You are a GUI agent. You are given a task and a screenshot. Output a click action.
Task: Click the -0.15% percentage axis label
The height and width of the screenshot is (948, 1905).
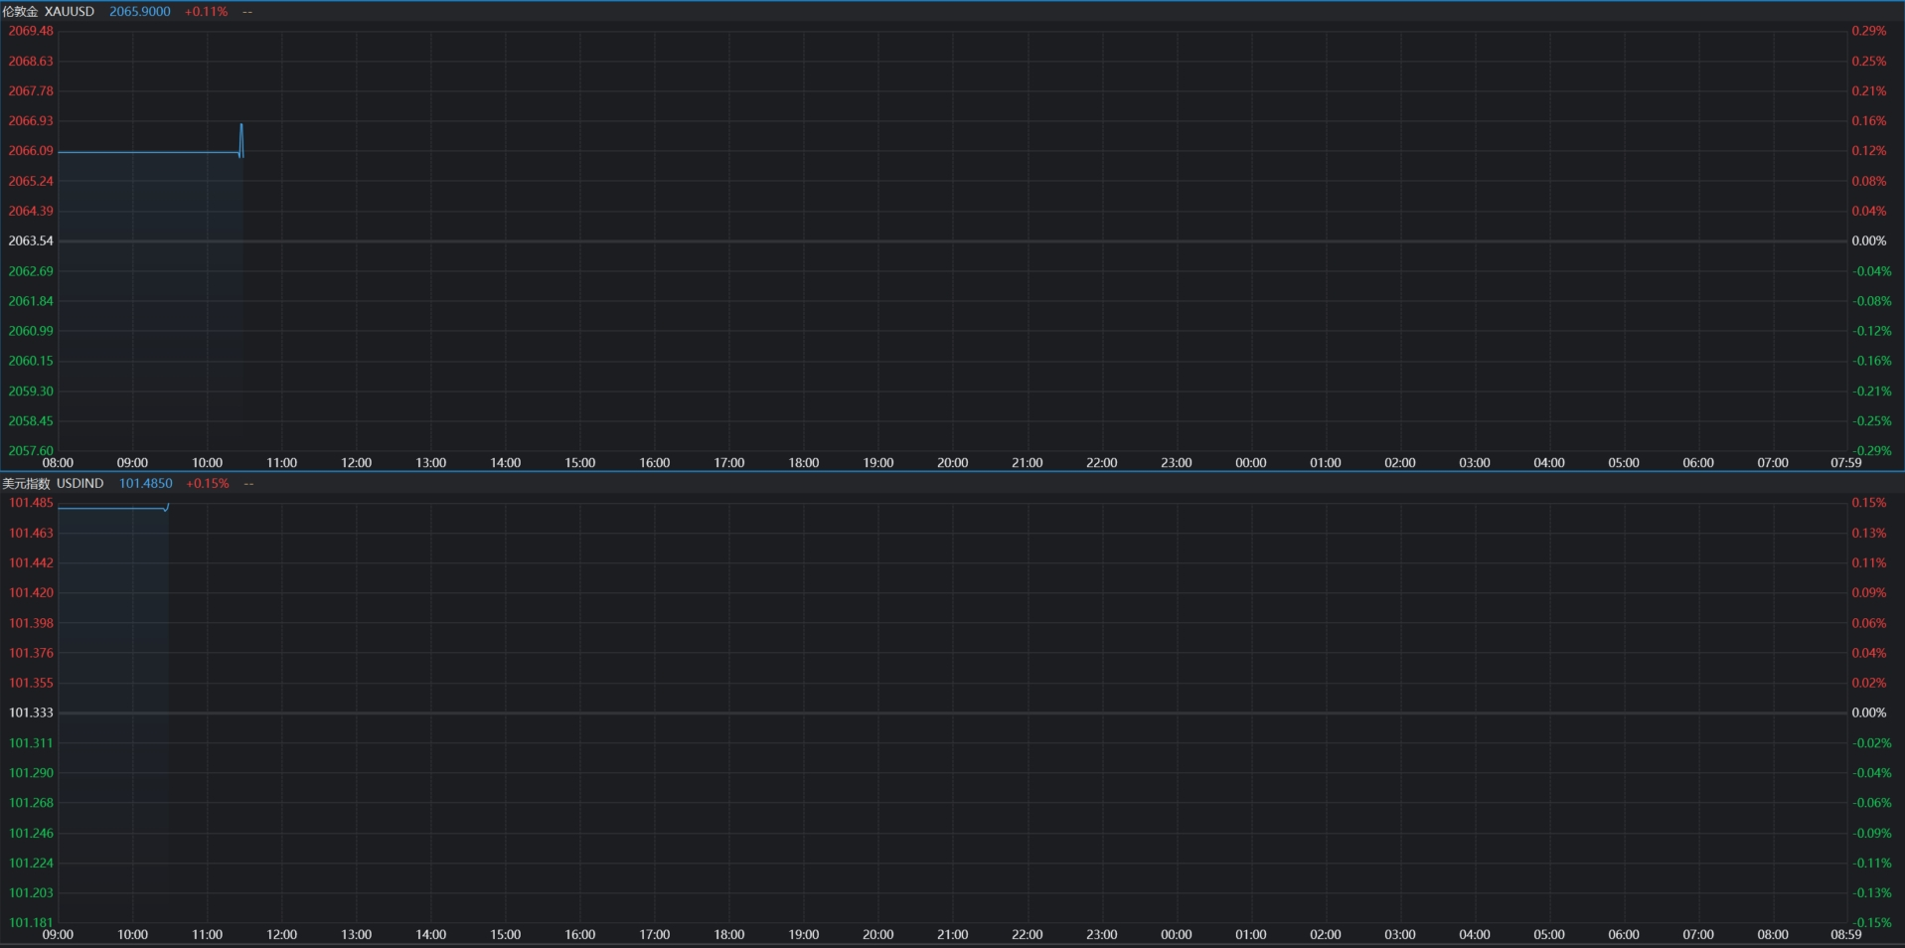click(1871, 922)
